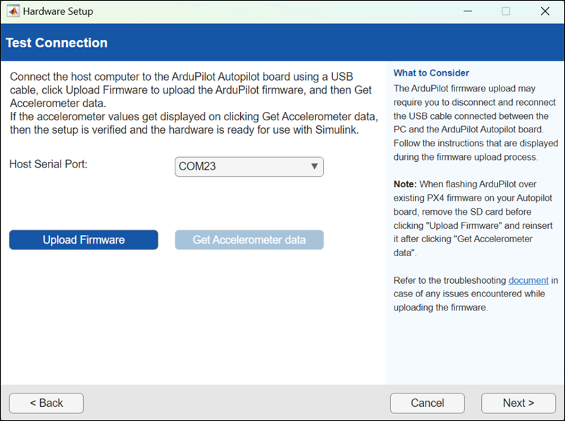Click the Hardware Setup window title text
The width and height of the screenshot is (565, 421).
tap(58, 11)
